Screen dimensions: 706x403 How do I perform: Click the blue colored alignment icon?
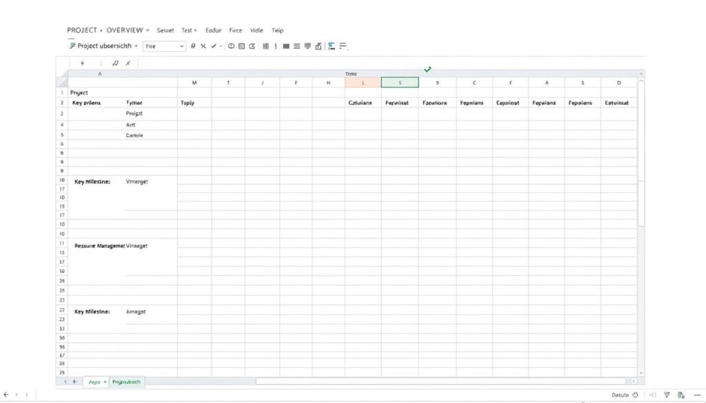[332, 46]
